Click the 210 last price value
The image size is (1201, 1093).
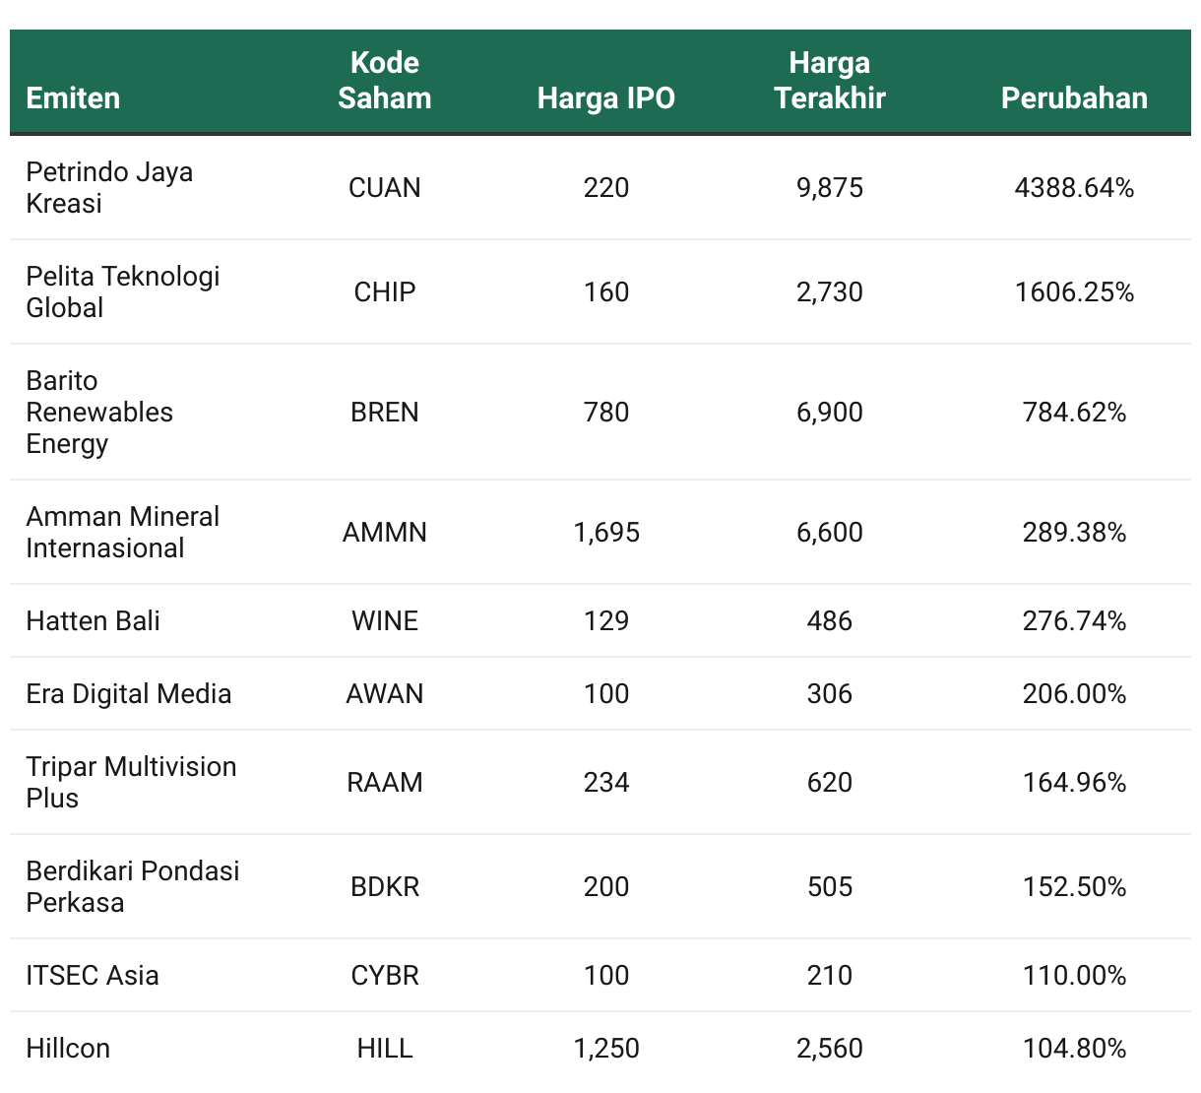point(829,975)
